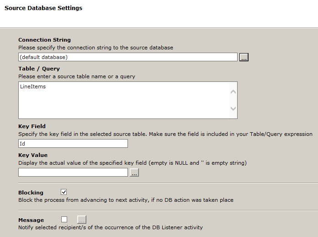Screen dimensions: 318x237
Task: Click the Key Value ellipsis picker button
Action: tap(134, 172)
